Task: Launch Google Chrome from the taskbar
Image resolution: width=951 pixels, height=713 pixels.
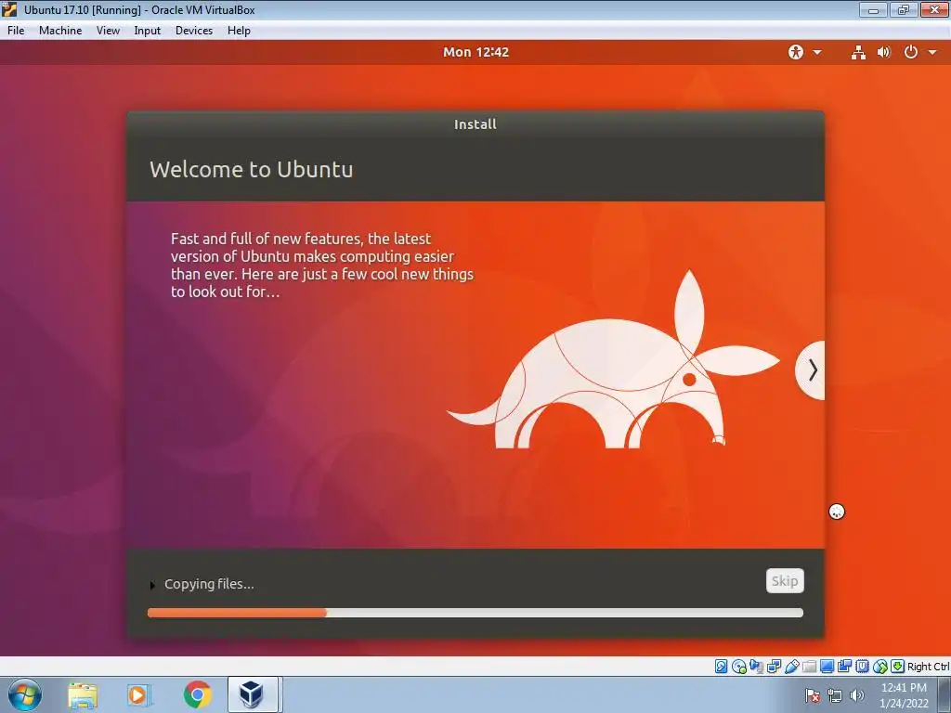Action: [x=197, y=694]
